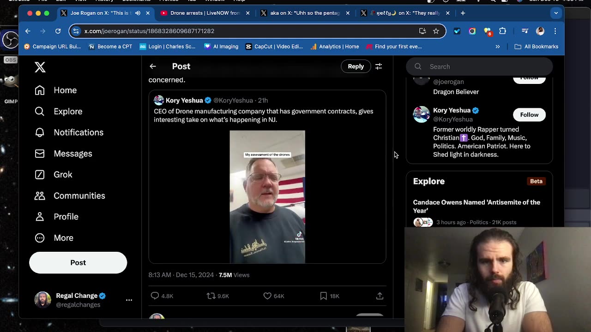Click the Post compose button
Screen dimensions: 591x332
(x=78, y=262)
